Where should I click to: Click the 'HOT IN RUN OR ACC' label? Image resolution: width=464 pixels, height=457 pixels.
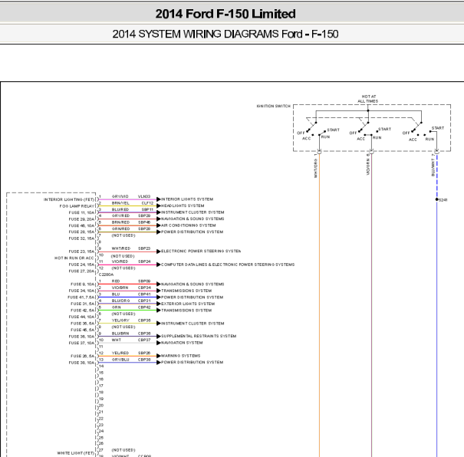(x=74, y=258)
